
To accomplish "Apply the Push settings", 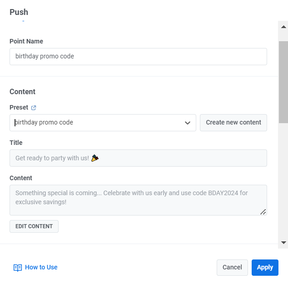I will 265,268.
